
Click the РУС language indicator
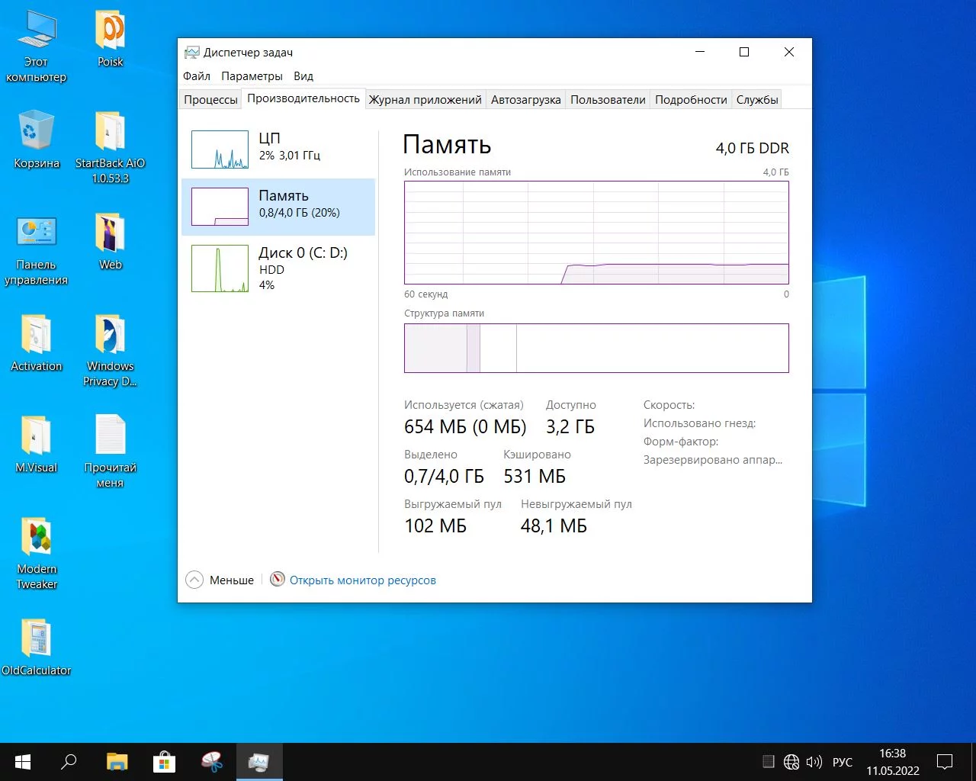click(843, 762)
